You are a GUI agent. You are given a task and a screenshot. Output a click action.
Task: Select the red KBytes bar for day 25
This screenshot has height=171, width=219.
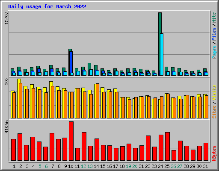(167, 146)
